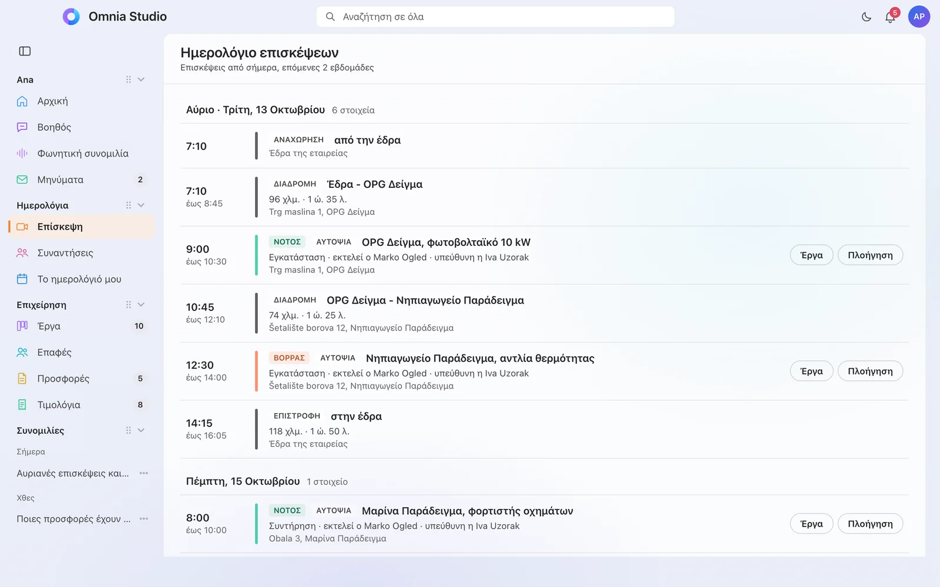Viewport: 940px width, 587px height.
Task: Collapse the Ana section chevron
Action: coord(141,79)
